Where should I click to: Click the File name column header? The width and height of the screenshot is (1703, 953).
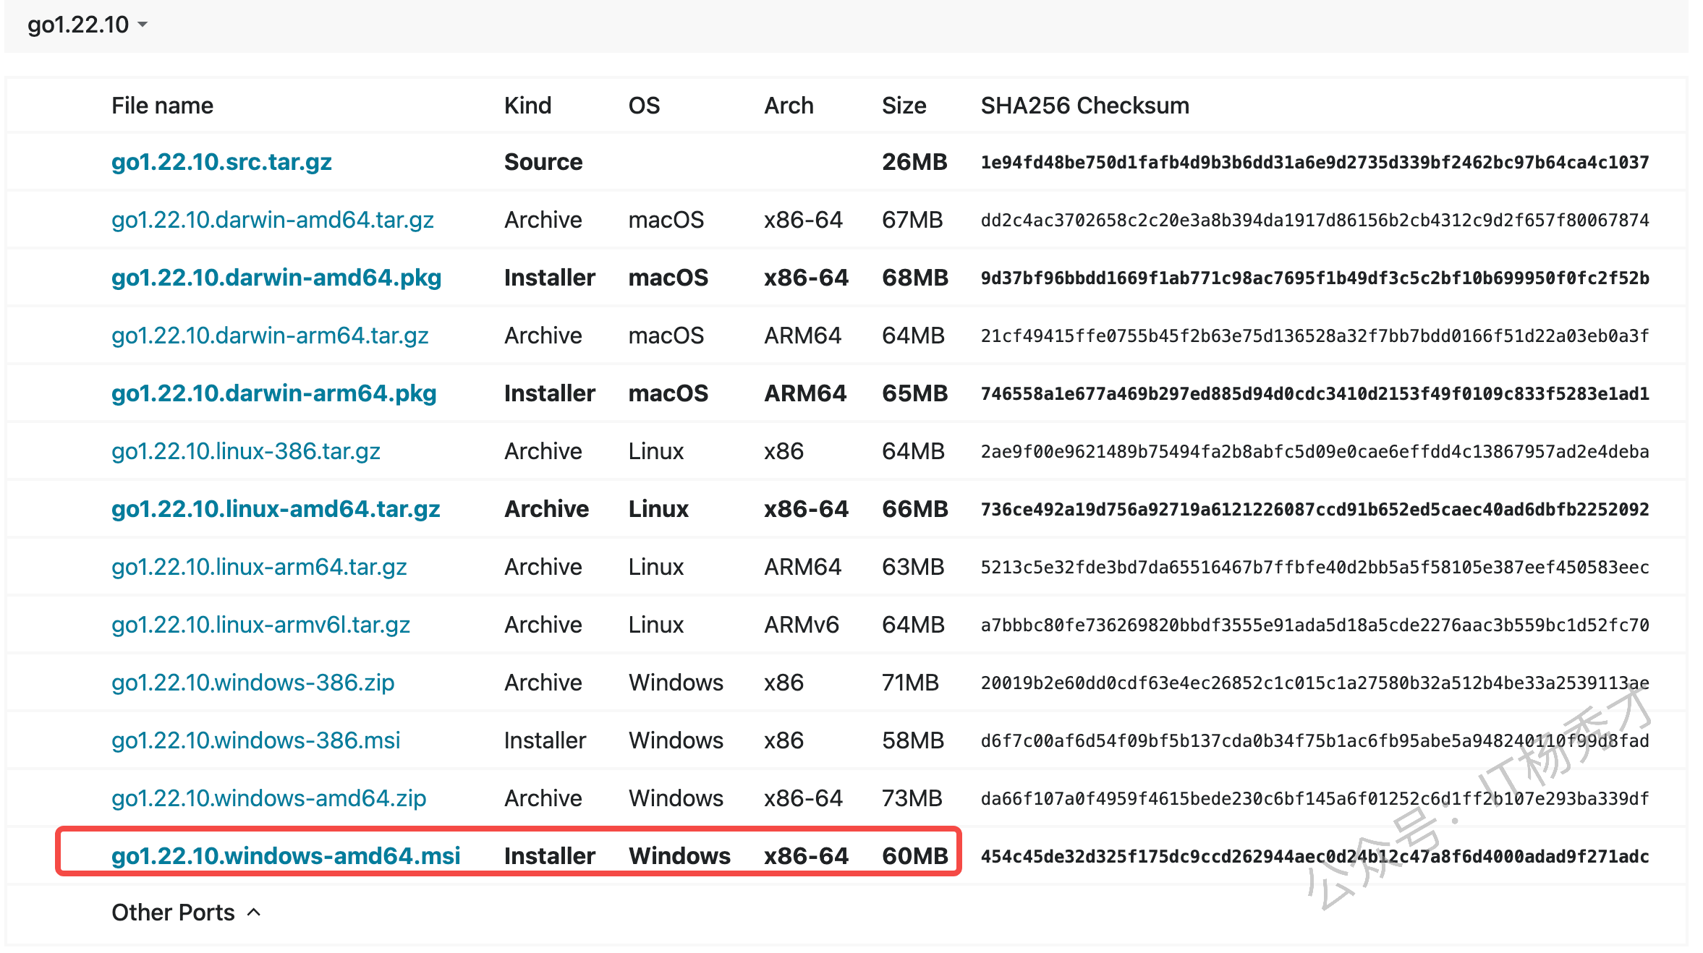(162, 106)
